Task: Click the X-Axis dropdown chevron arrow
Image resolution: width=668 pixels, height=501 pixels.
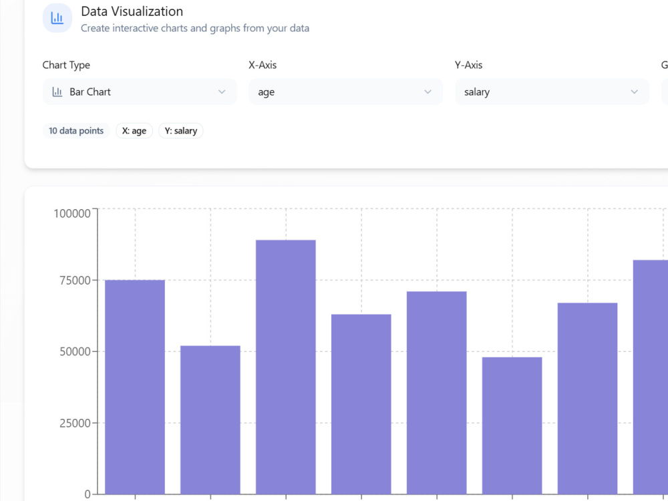Action: tap(428, 92)
